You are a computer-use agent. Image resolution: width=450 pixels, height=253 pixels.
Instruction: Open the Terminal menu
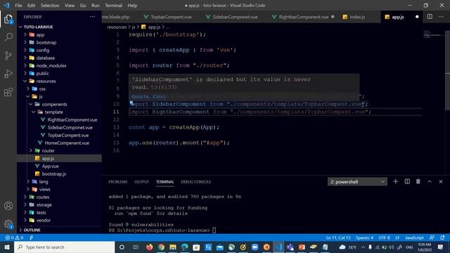113,5
